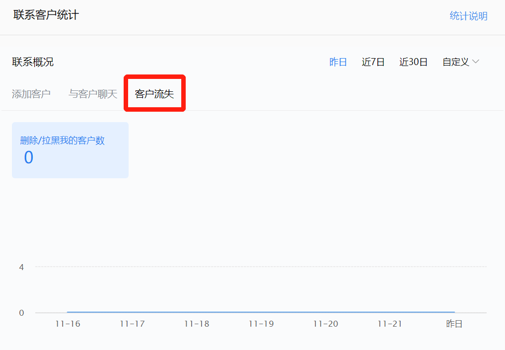Pick the 11-19 point on the chart axis
The width and height of the screenshot is (505, 350).
(x=261, y=324)
